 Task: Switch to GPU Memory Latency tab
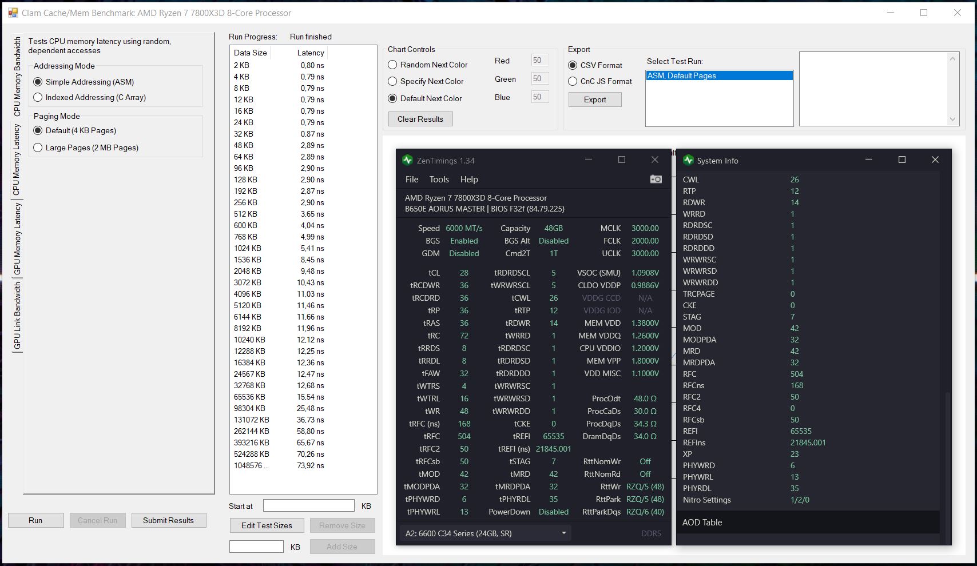click(17, 238)
